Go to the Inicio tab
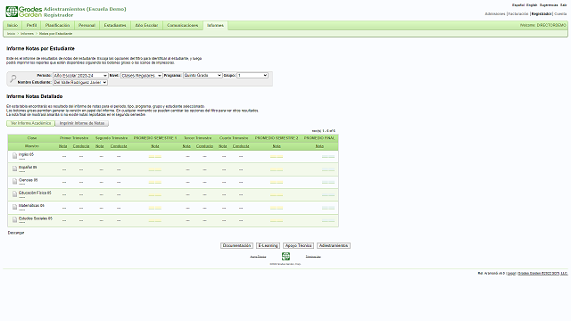 pos(12,26)
